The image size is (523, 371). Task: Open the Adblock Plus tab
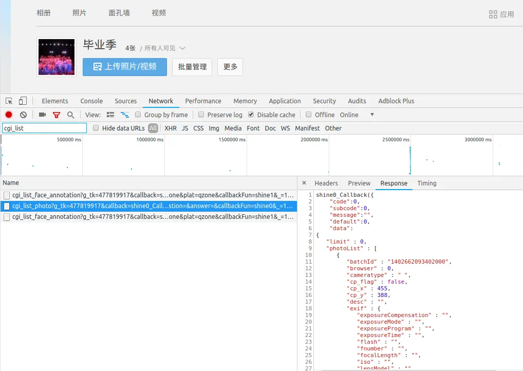[396, 101]
